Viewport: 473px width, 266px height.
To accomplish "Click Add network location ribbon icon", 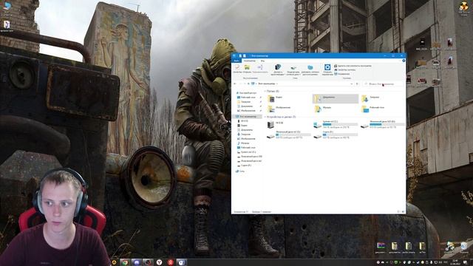I will click(x=310, y=69).
